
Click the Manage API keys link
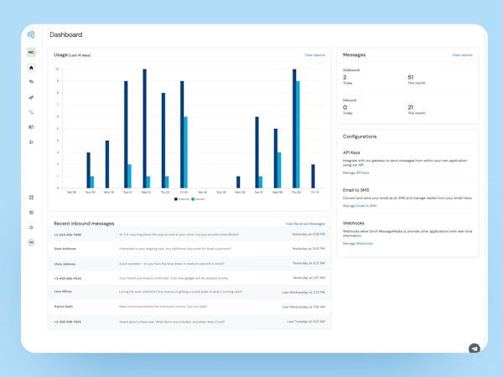pyautogui.click(x=355, y=173)
